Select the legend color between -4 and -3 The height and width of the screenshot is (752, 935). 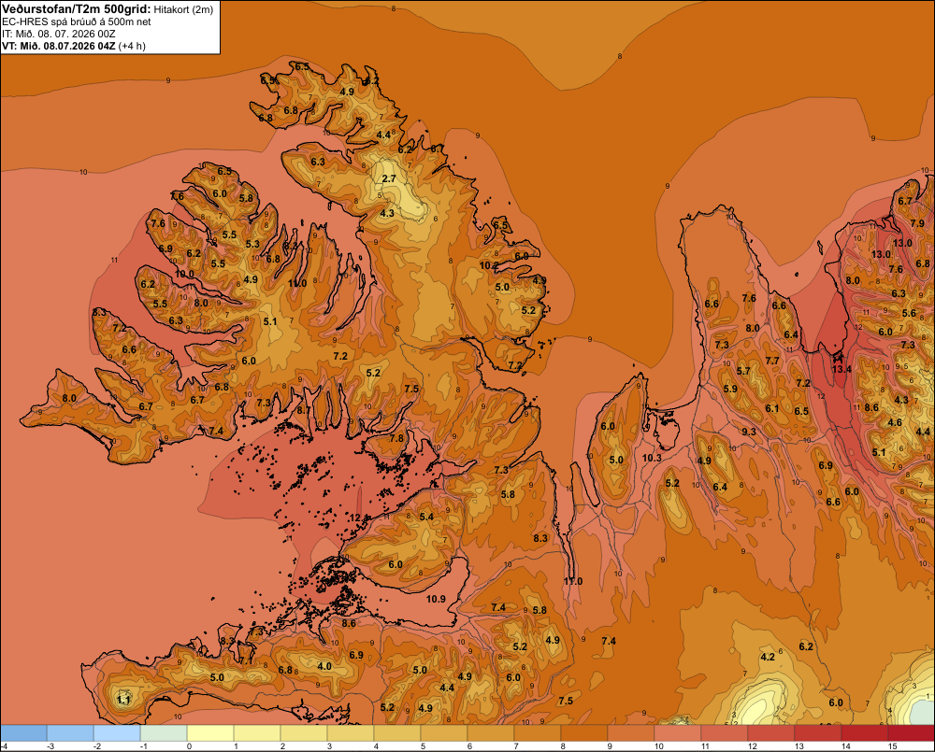click(24, 733)
